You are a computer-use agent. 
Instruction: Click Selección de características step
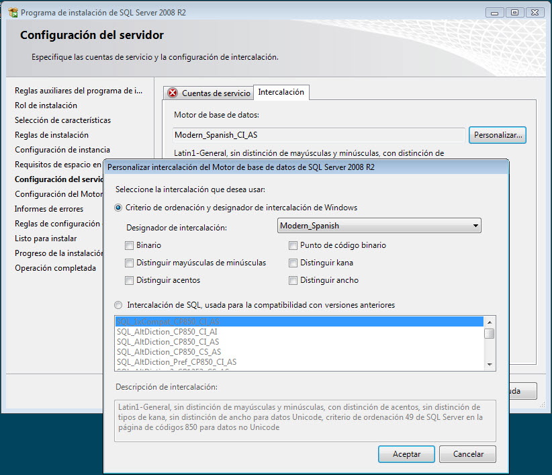pos(62,120)
